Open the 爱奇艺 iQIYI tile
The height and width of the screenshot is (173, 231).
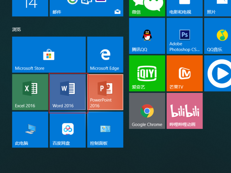tap(147, 73)
